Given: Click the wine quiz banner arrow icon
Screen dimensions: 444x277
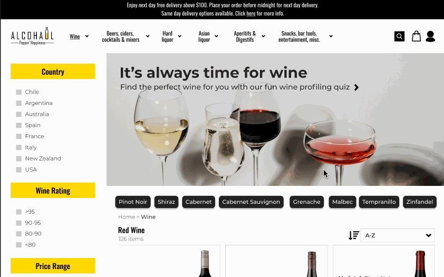Looking at the screenshot, I should [x=356, y=87].
